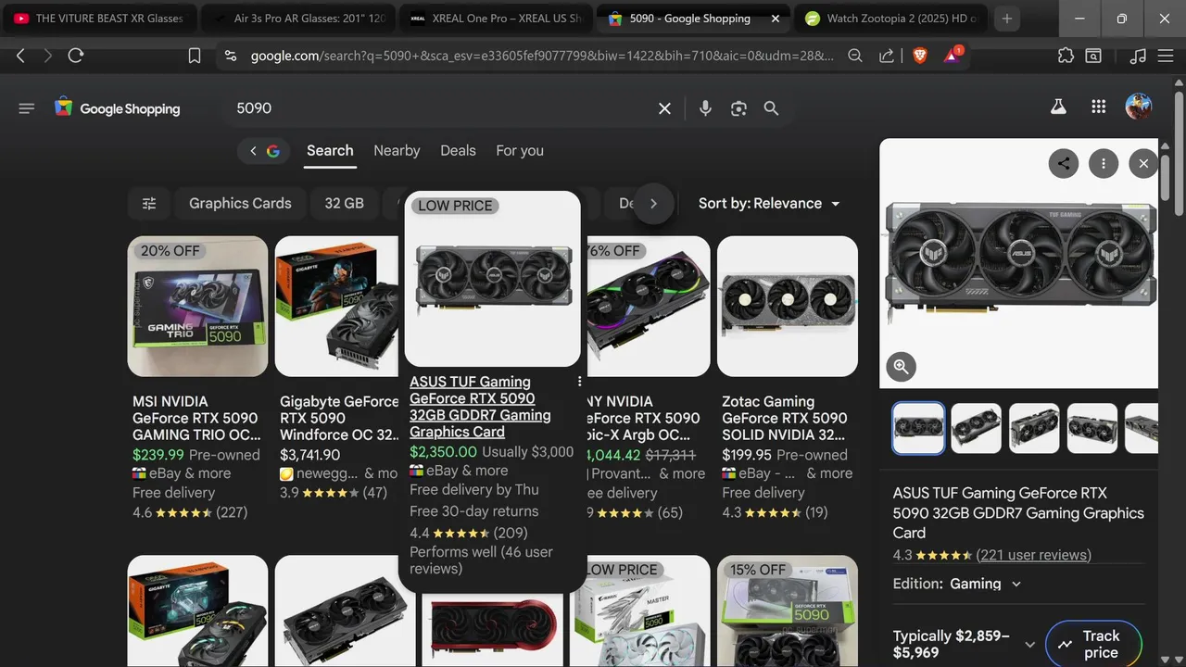Open the all filters sliders icon
The width and height of the screenshot is (1186, 667).
149,204
